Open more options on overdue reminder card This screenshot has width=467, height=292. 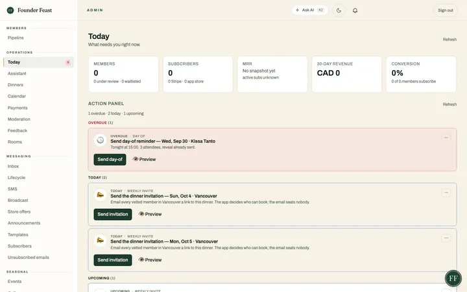(x=446, y=138)
